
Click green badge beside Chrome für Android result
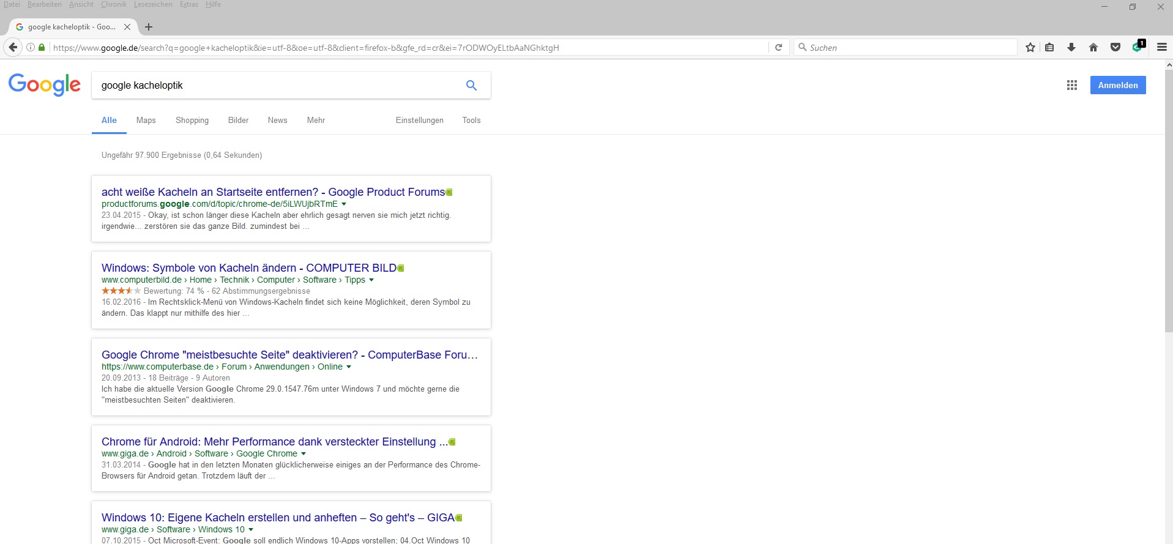[452, 442]
